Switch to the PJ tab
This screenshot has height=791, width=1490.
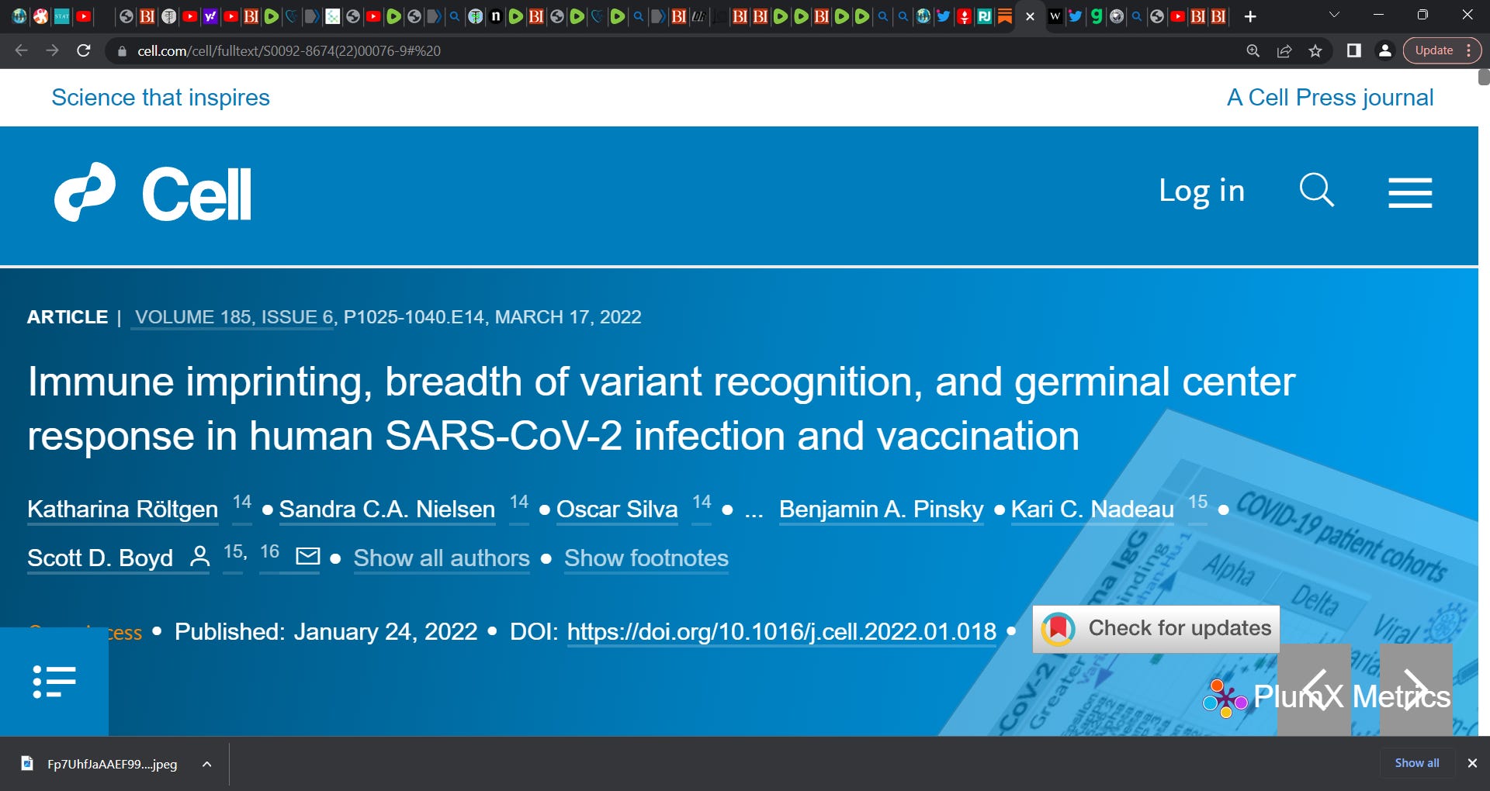pyautogui.click(x=985, y=16)
